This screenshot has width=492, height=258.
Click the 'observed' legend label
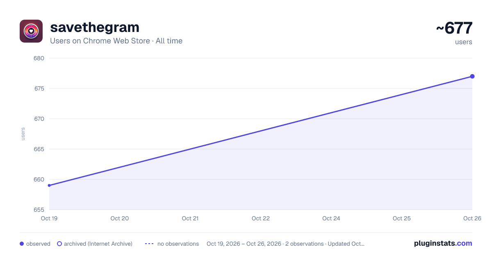[x=38, y=244]
